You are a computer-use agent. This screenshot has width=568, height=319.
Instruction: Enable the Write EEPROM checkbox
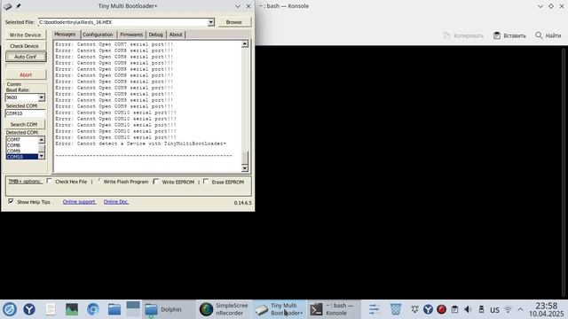click(156, 181)
